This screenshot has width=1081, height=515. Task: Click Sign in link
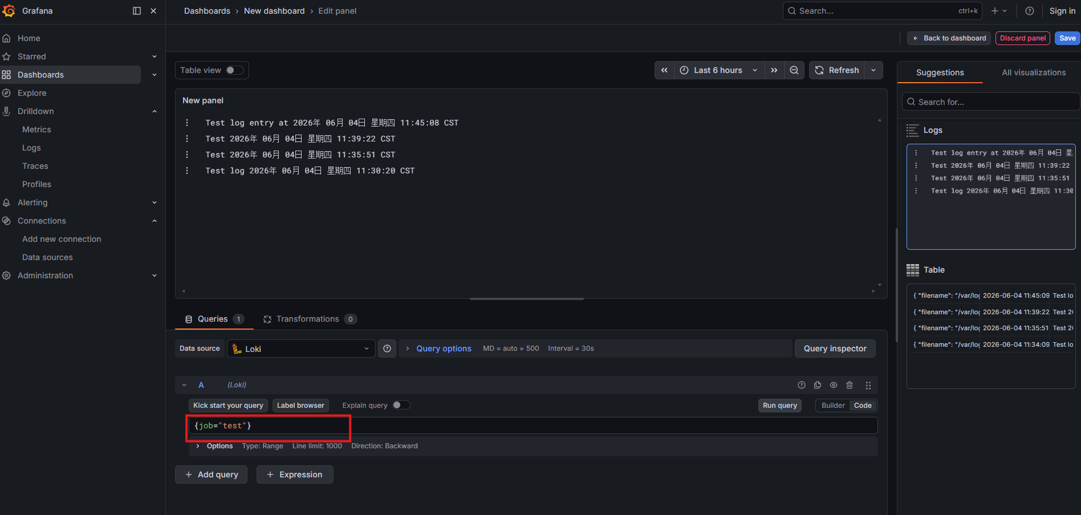pyautogui.click(x=1062, y=11)
